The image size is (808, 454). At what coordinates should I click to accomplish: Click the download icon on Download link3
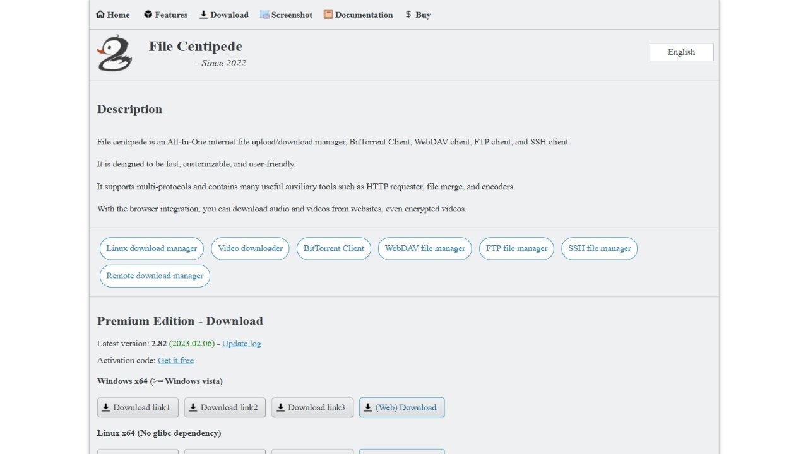(280, 407)
